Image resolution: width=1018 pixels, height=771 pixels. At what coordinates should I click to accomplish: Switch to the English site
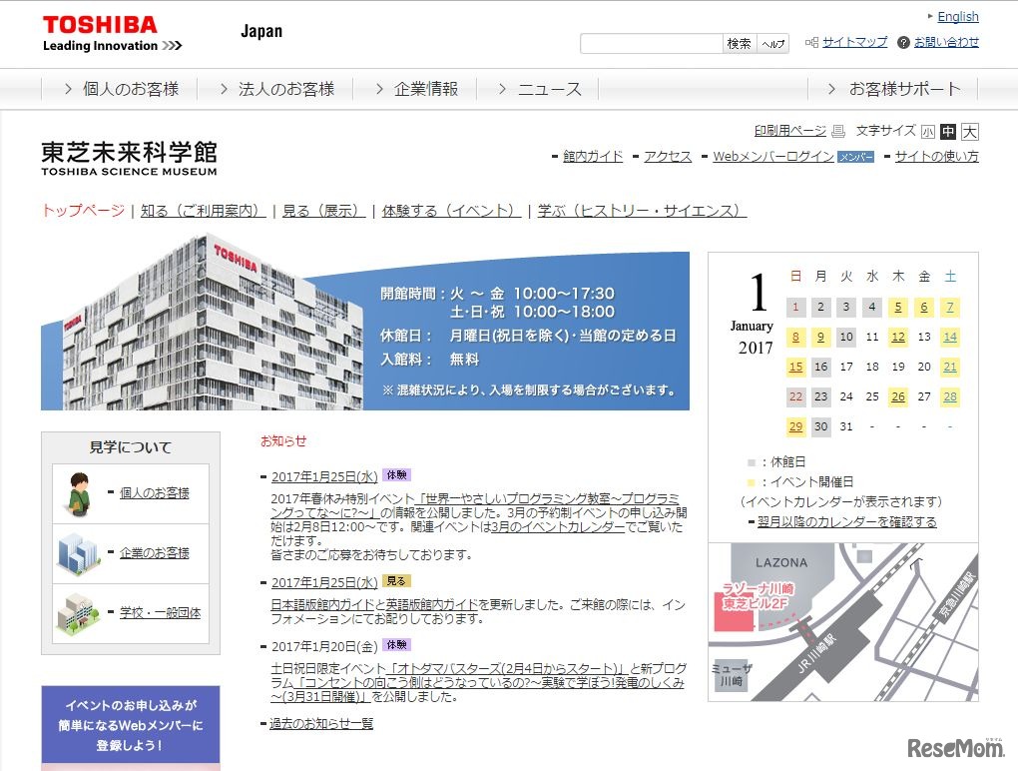[x=958, y=17]
